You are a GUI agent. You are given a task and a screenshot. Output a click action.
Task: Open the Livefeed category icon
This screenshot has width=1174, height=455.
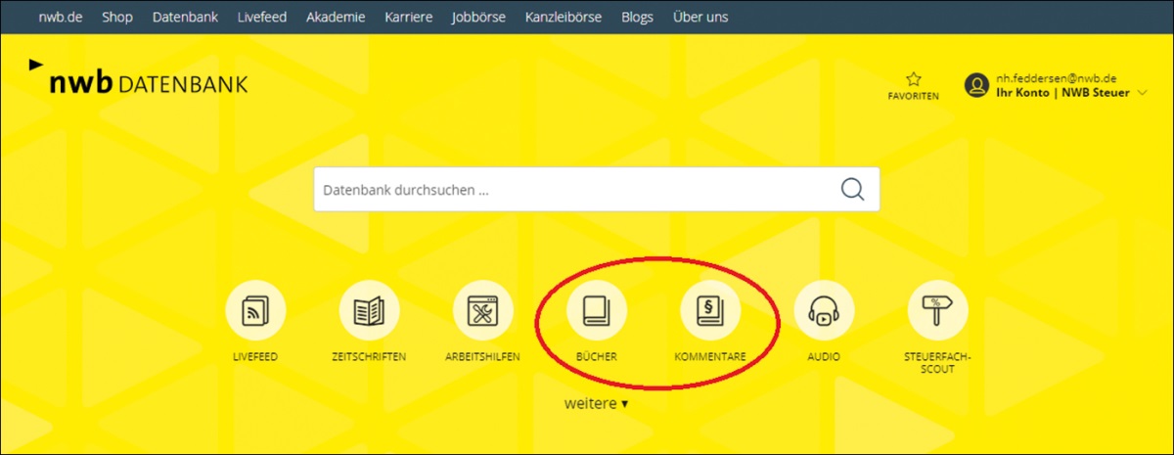click(255, 312)
